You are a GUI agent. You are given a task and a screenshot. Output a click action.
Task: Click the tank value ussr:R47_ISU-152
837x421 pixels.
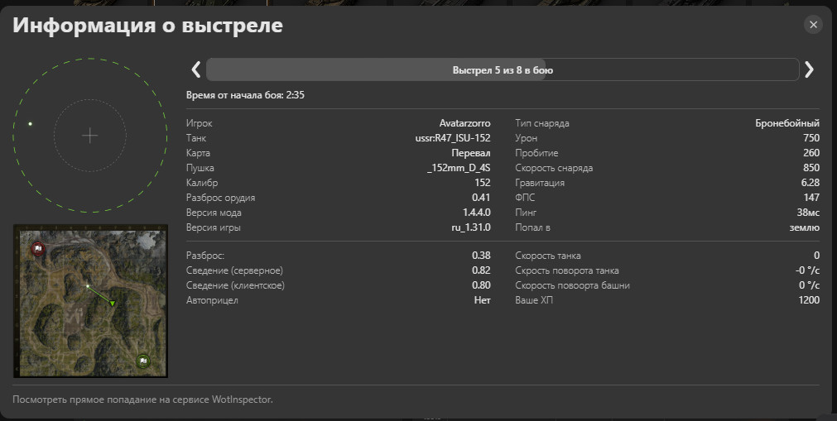point(453,138)
